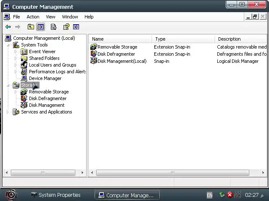Click the Local Users and Groups icon
This screenshot has width=269, height=201.
point(24,65)
